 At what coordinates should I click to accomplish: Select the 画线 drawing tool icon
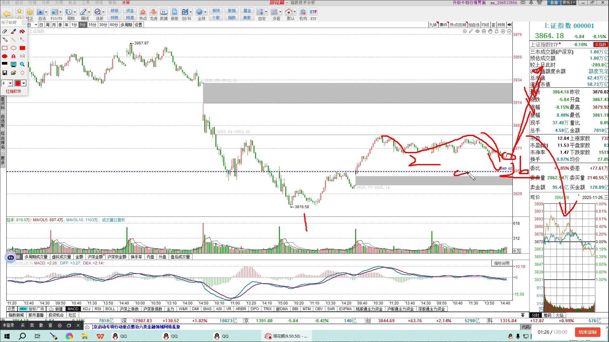click(84, 12)
